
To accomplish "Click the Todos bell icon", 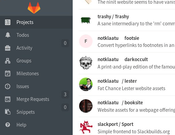I will pos(8,35).
